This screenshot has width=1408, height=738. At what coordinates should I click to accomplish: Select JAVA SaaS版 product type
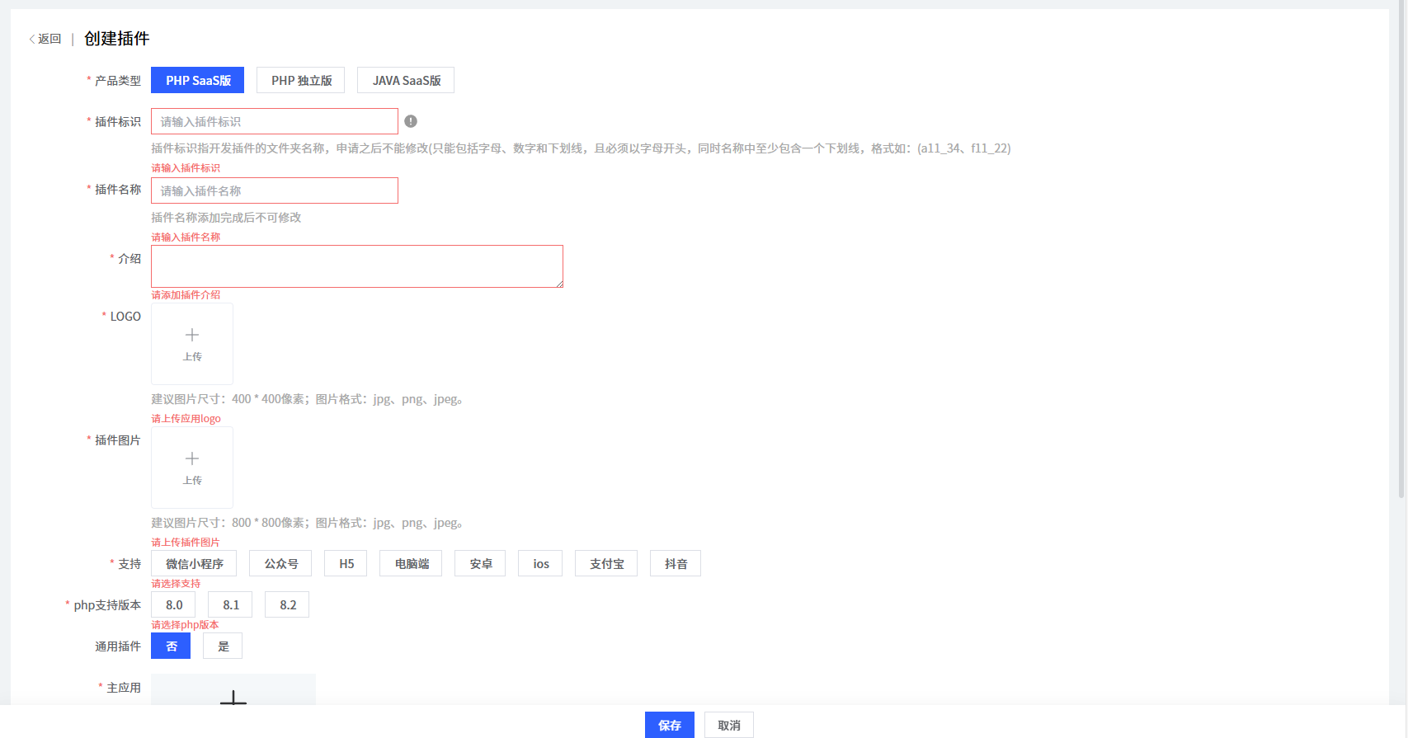tap(406, 80)
